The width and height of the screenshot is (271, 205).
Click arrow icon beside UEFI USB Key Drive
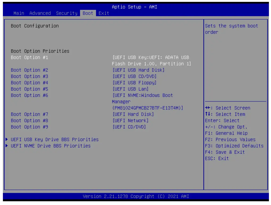pyautogui.click(x=7, y=140)
